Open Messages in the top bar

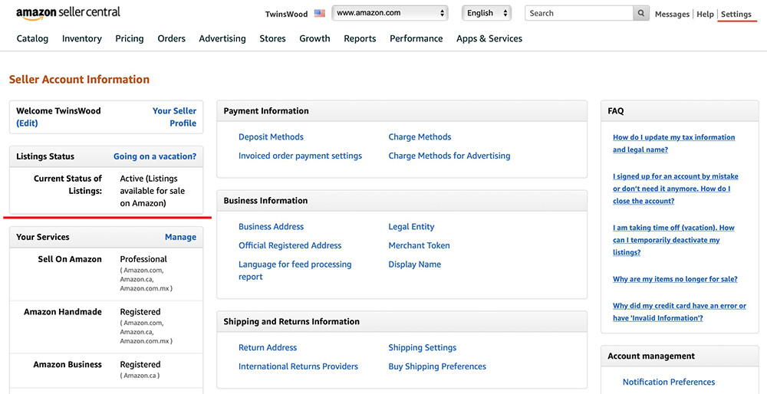[672, 14]
